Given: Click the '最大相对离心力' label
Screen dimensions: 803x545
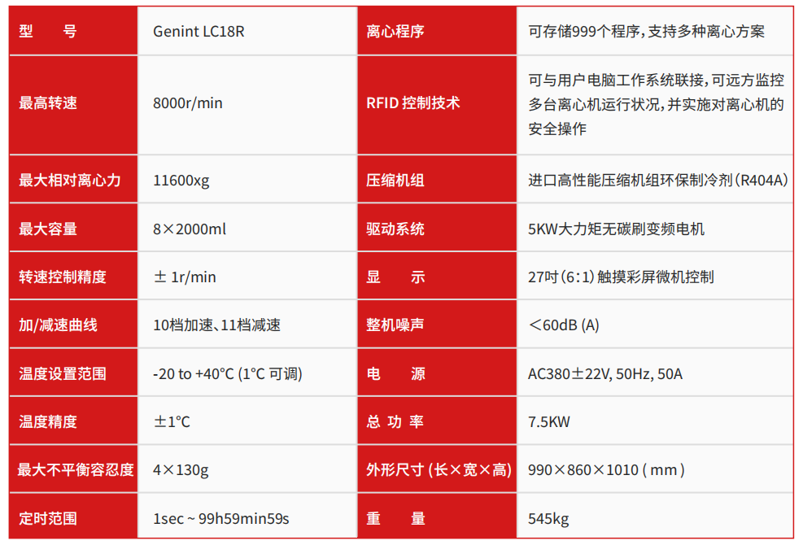Looking at the screenshot, I should click(70, 180).
